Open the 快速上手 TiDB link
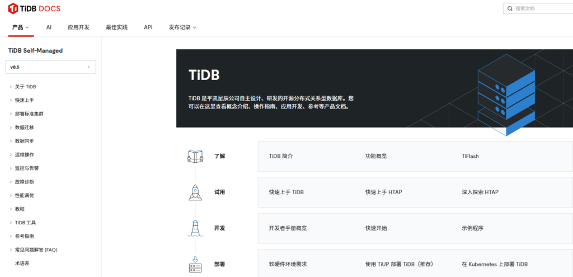This screenshot has width=573, height=277. point(286,192)
